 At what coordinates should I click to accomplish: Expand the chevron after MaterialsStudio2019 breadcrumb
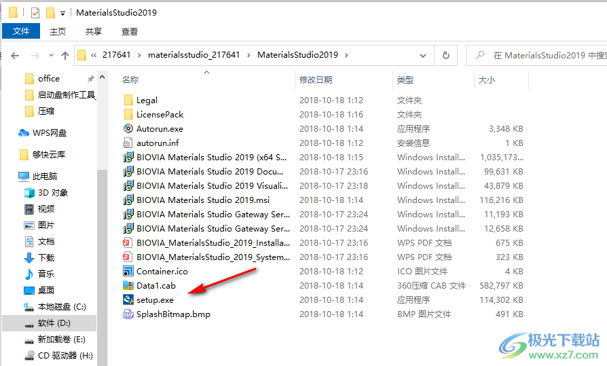pos(346,55)
